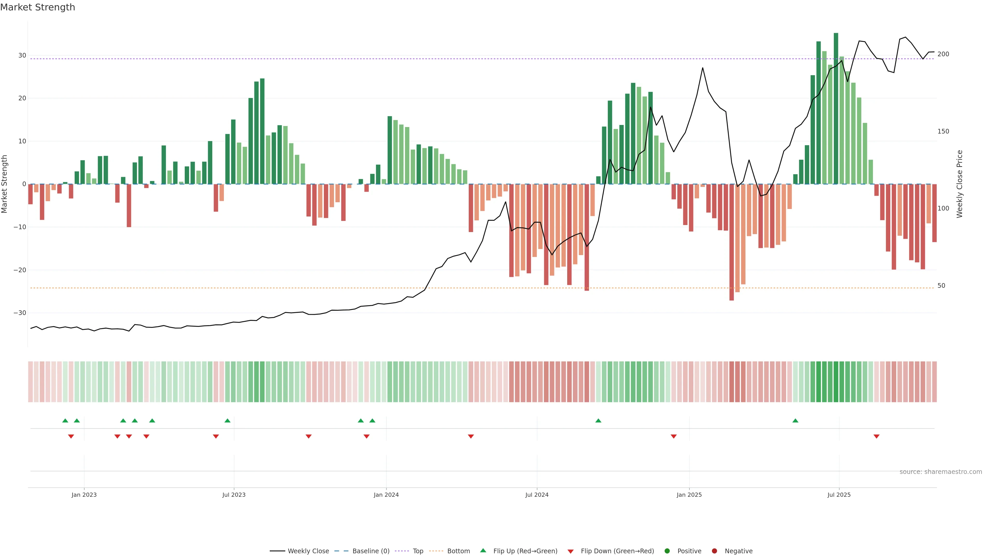Click flip-down red marker before Jan 2025
This screenshot has height=560, width=995.
click(674, 436)
